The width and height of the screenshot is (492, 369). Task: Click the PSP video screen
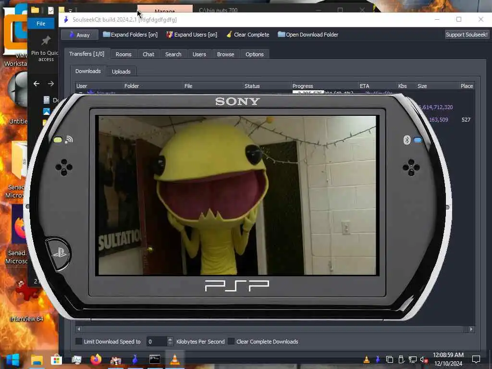point(237,196)
